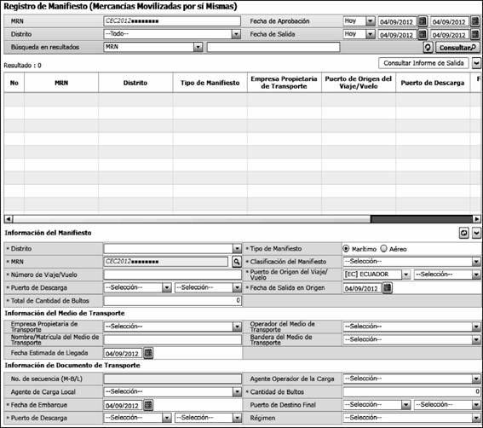Click Fecha de Embarque date field

pyautogui.click(x=123, y=405)
